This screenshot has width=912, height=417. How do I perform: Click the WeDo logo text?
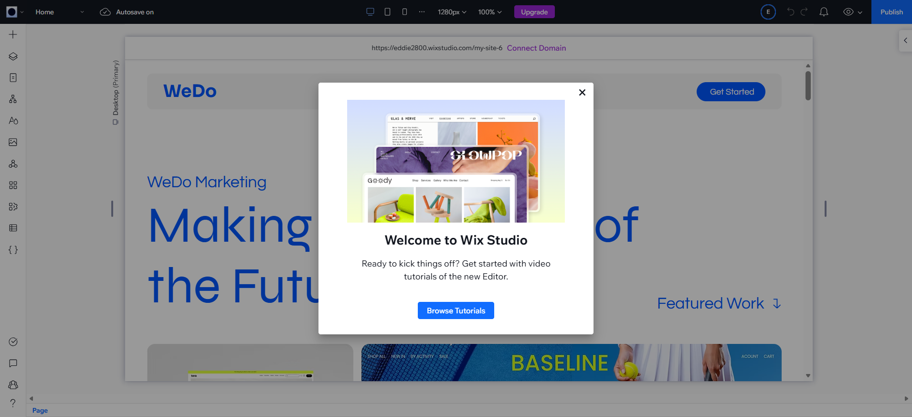tap(190, 91)
